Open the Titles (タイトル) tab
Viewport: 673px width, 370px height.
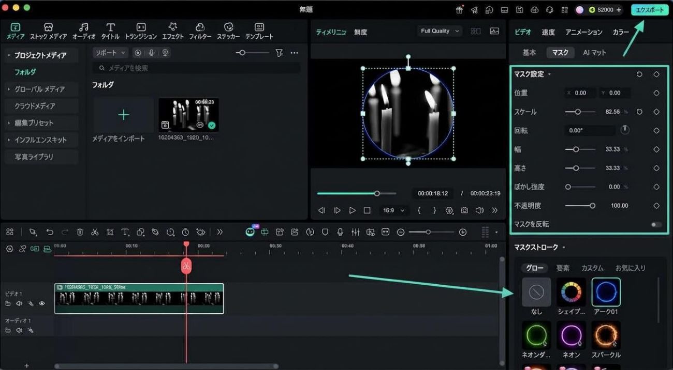point(110,31)
